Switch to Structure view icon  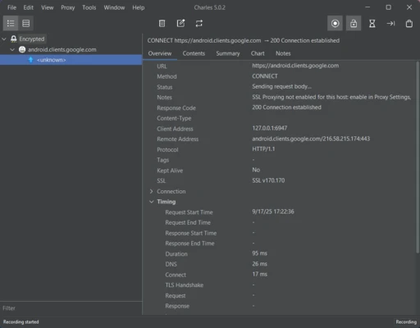[x=11, y=23]
